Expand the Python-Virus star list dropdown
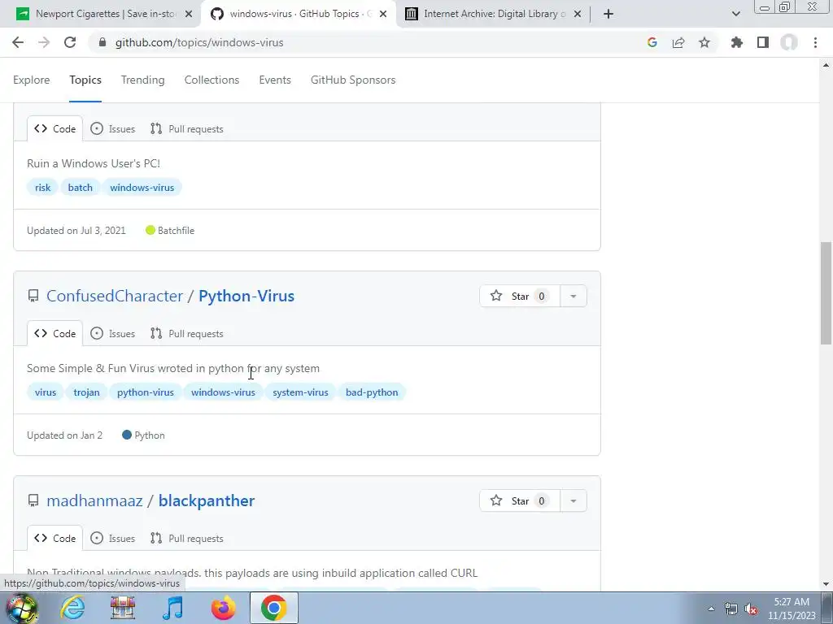 point(574,296)
